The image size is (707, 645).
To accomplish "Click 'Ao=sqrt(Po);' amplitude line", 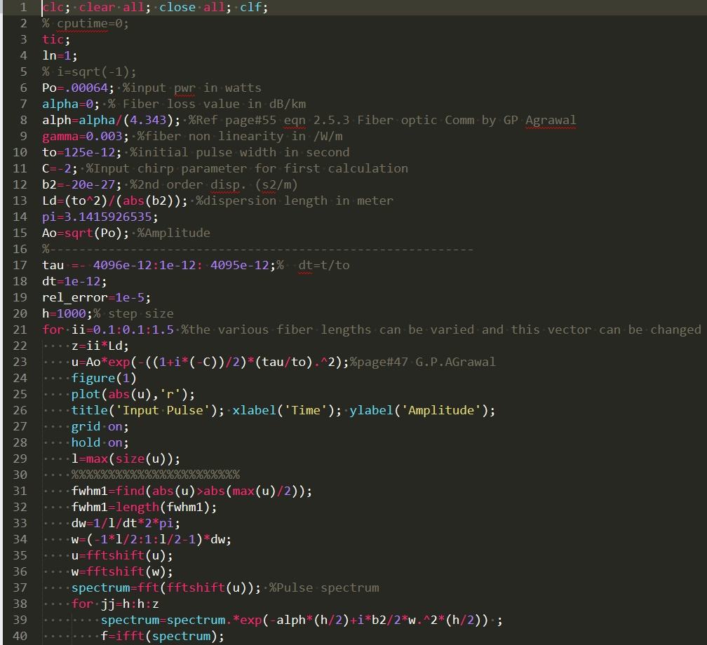I will click(86, 233).
